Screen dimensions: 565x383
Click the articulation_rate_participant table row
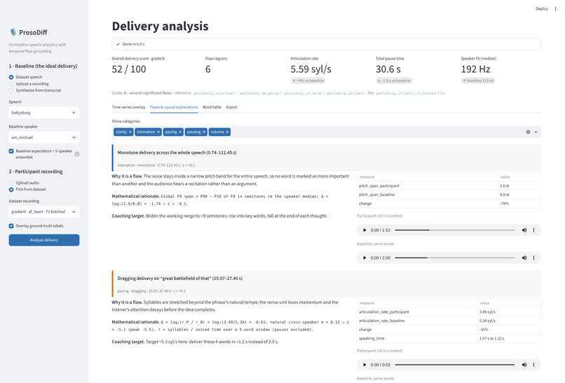[449, 312]
